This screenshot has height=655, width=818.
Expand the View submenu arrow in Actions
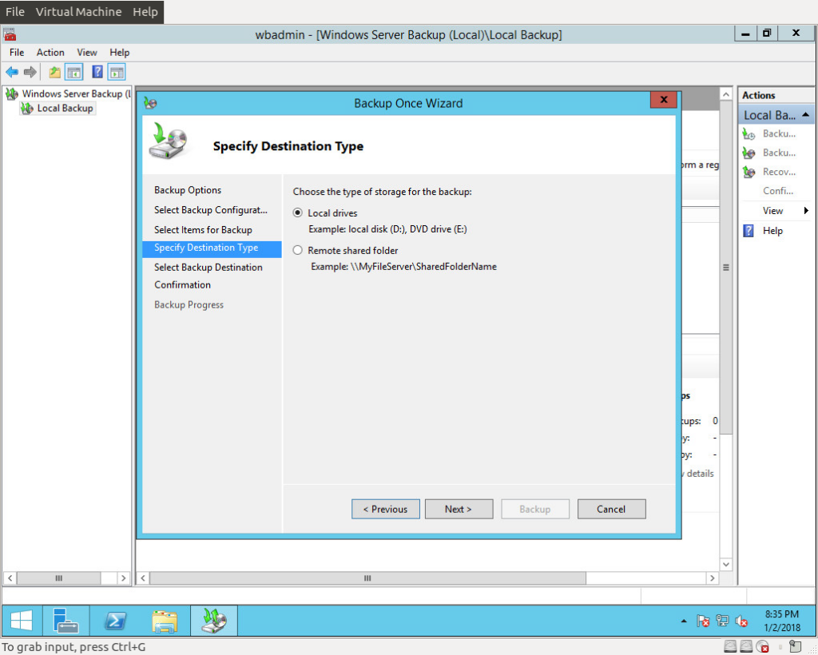click(x=806, y=211)
